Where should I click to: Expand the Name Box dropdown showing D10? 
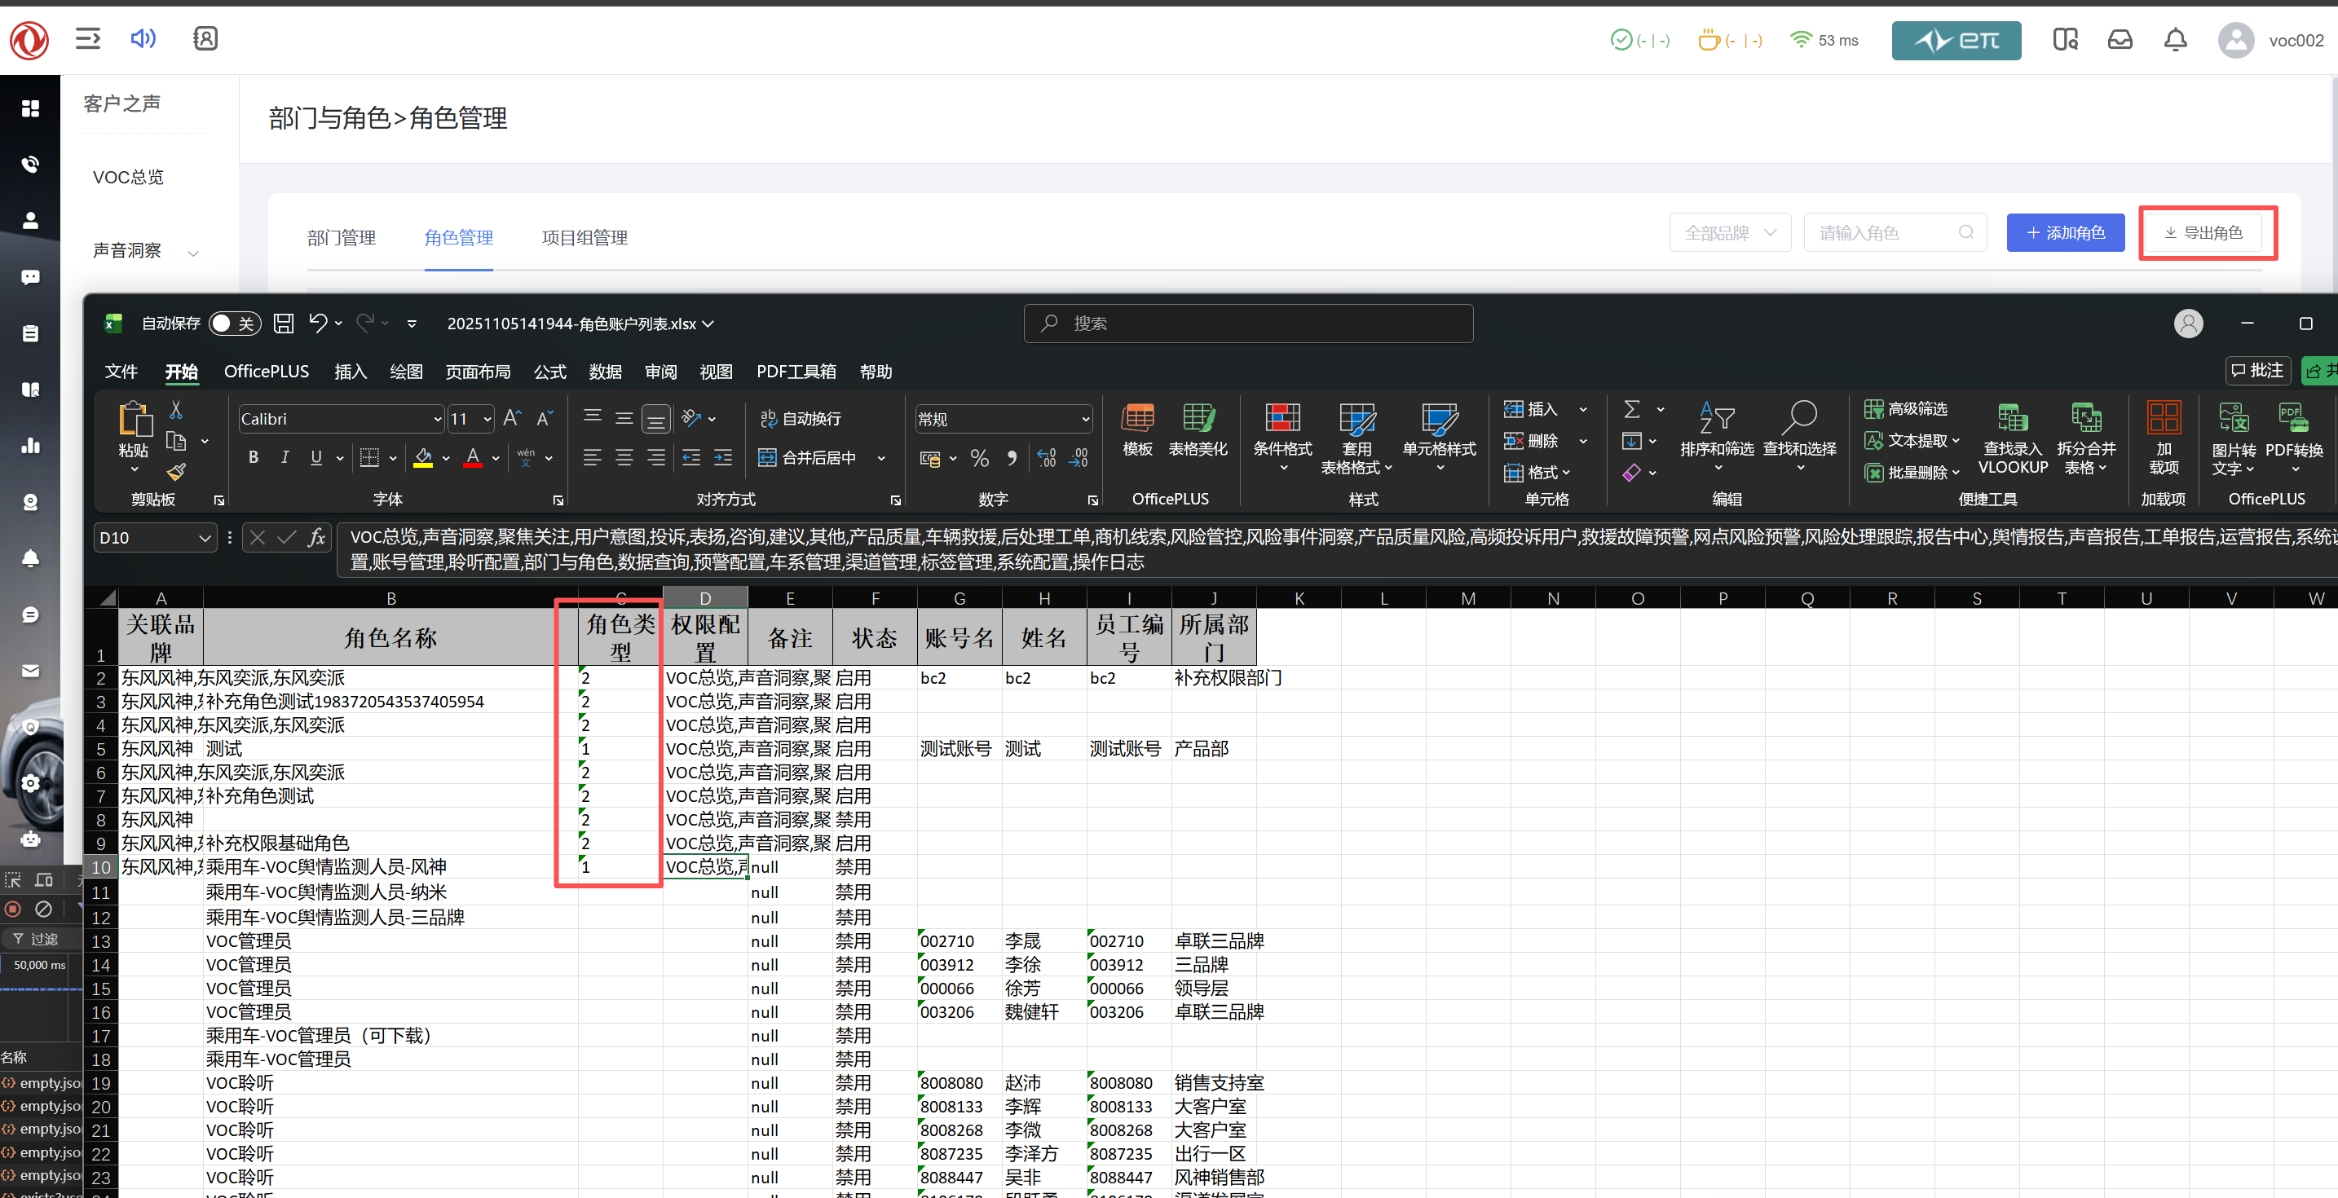(x=205, y=538)
